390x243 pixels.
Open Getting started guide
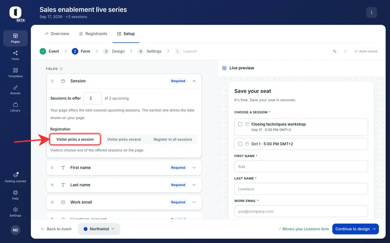[x=15, y=177]
